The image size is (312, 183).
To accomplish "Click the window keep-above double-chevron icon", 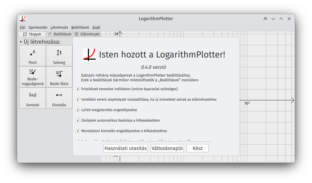I will (265, 19).
